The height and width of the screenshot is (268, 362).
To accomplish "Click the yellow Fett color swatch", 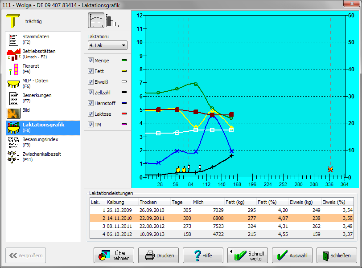I will tap(124, 71).
